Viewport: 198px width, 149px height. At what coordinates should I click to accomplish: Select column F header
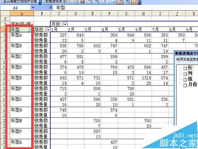point(109,13)
